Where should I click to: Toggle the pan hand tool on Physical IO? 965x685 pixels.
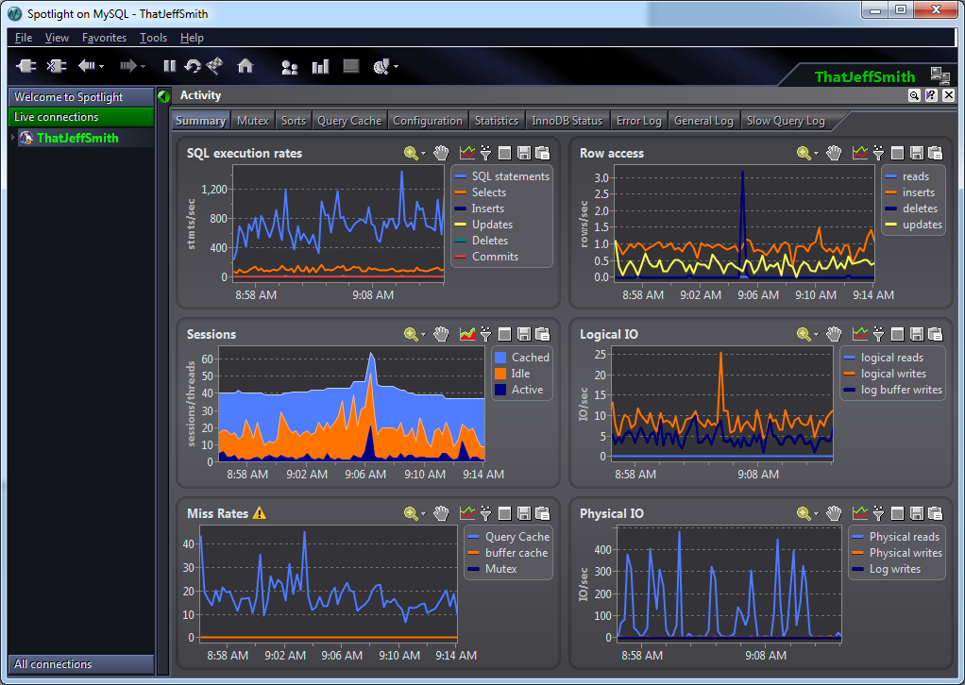tap(834, 513)
